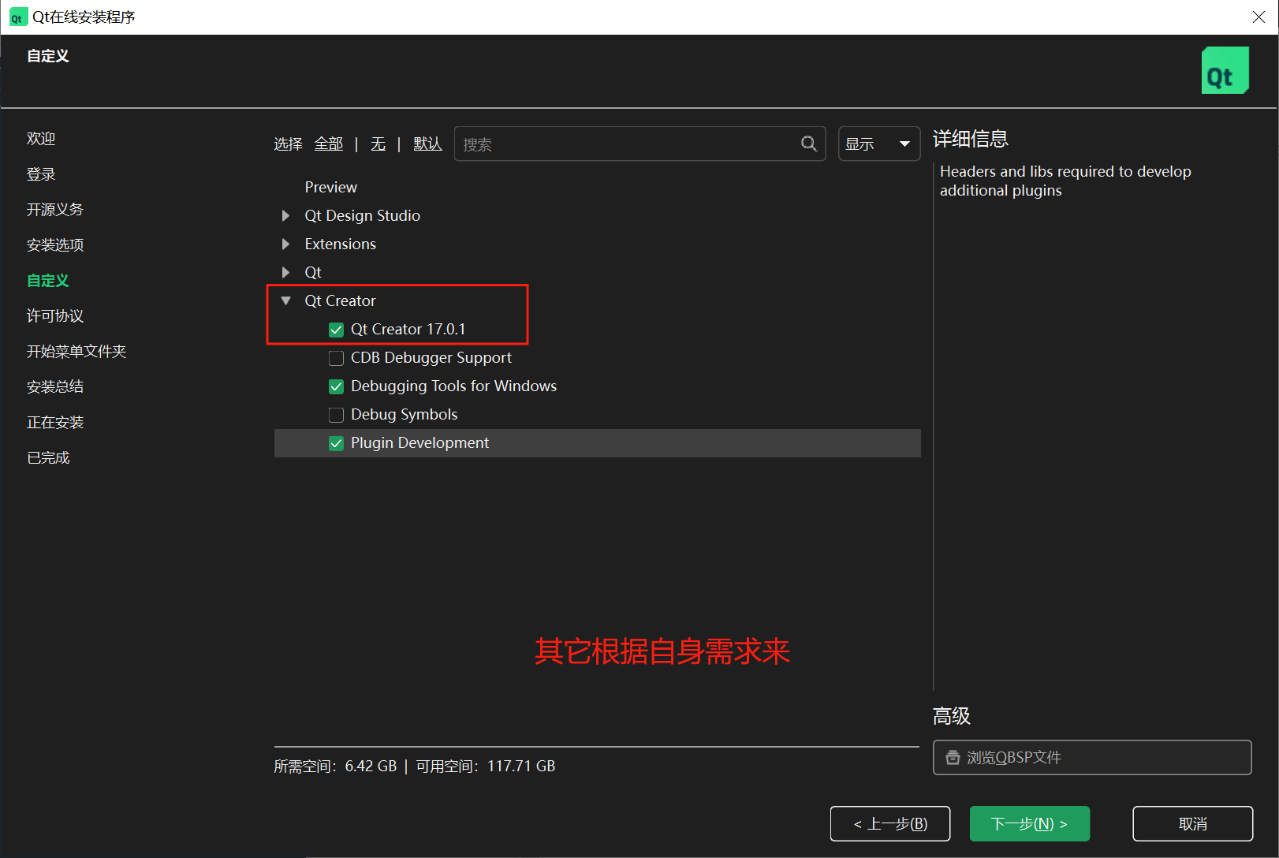Close the Qt installer window
The height and width of the screenshot is (858, 1279).
[x=1258, y=17]
